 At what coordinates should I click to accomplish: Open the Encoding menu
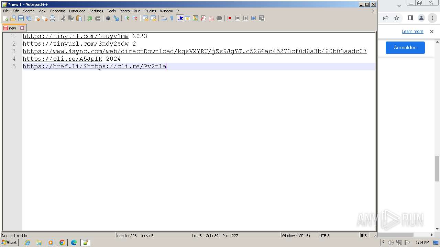(58, 11)
